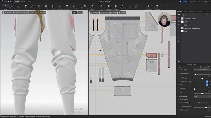Select the Edit Sewing tool
The image size is (211, 118).
click(84, 7)
